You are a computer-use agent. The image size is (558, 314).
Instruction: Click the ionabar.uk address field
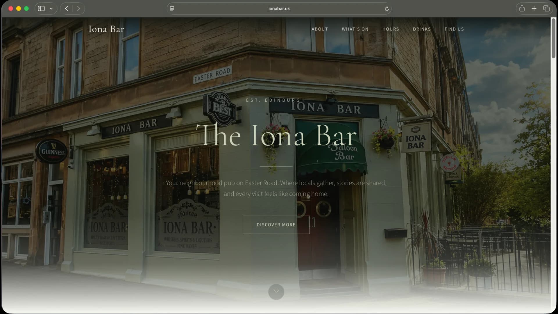[279, 9]
